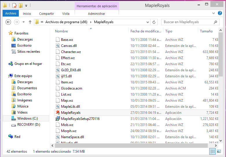Image resolution: width=226 pixels, height=157 pixels.
Task: Sort files by the Nombre column
Action: (61, 31)
